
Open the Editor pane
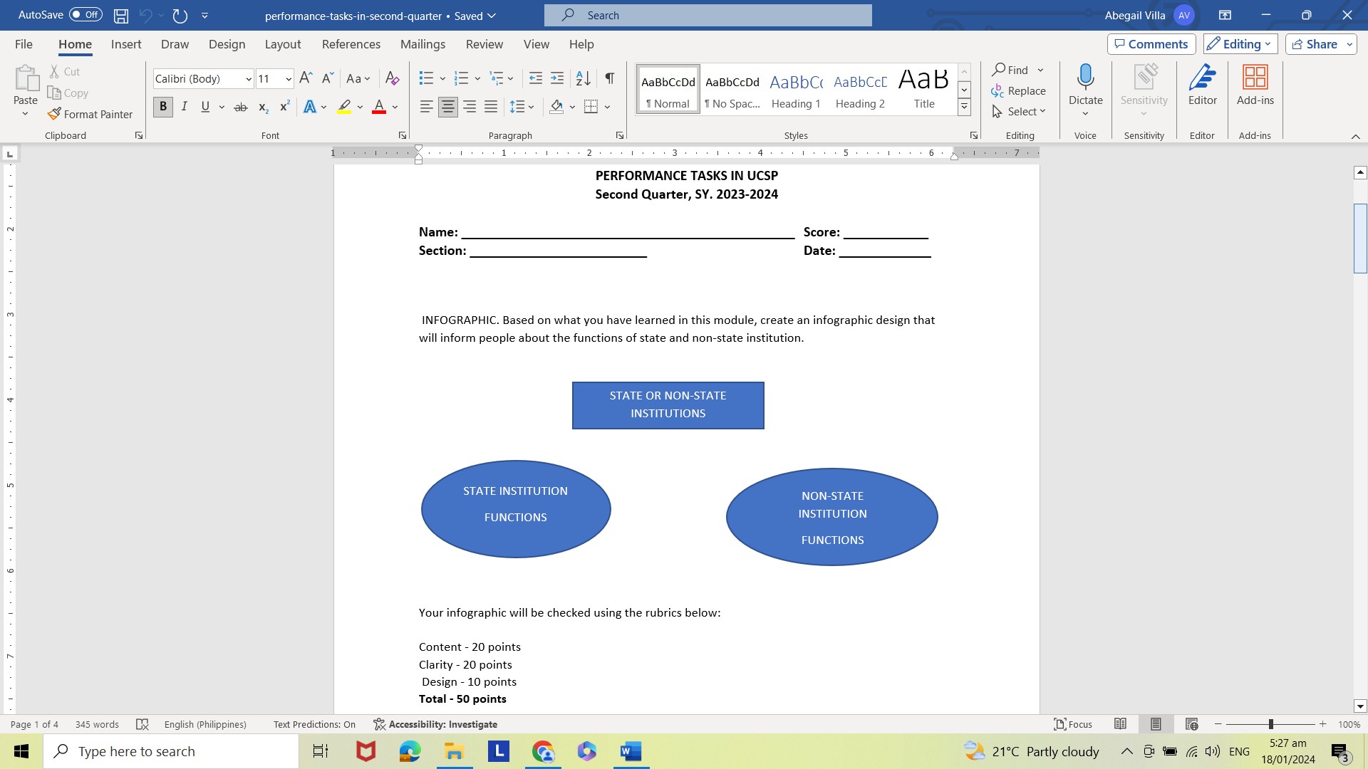1202,85
